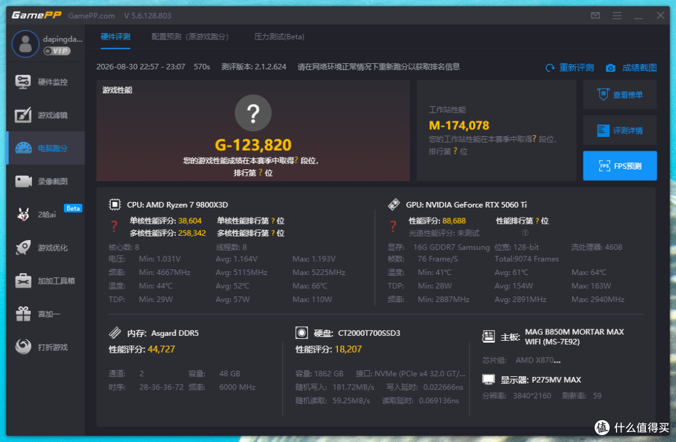Image resolution: width=676 pixels, height=442 pixels.
Task: Click resolution 3840*2160 value
Action: pyautogui.click(x=532, y=396)
